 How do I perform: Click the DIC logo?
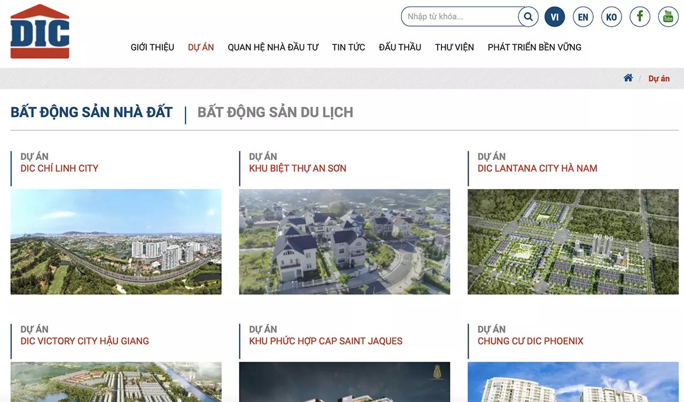40,31
